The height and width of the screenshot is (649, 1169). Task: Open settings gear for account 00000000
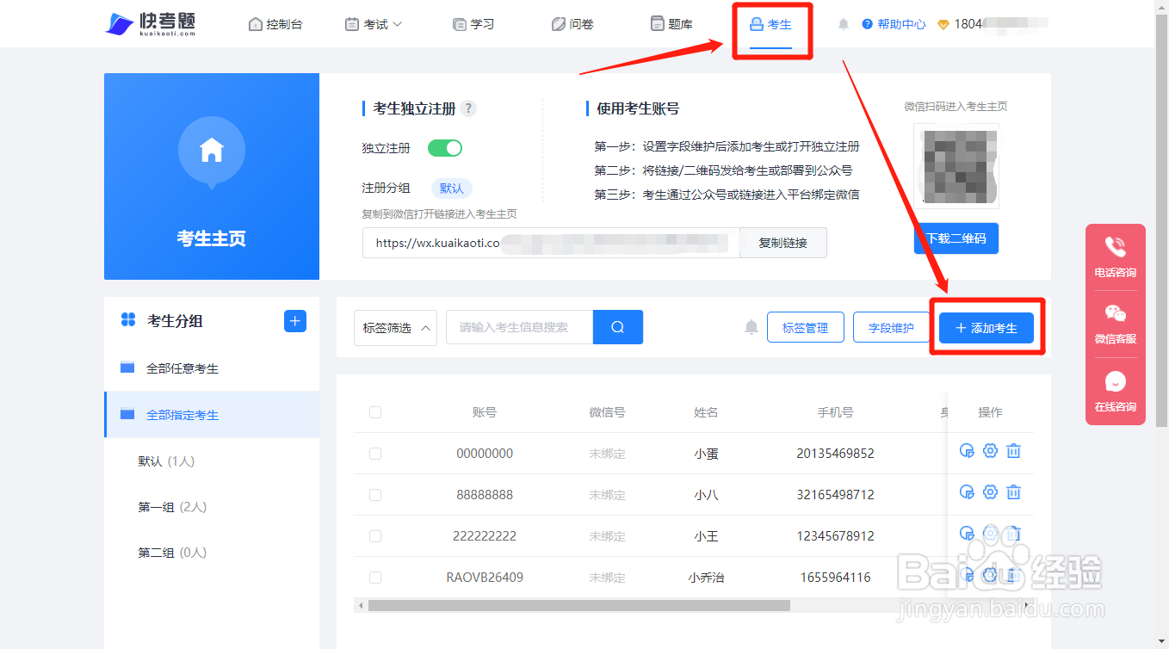pos(990,450)
